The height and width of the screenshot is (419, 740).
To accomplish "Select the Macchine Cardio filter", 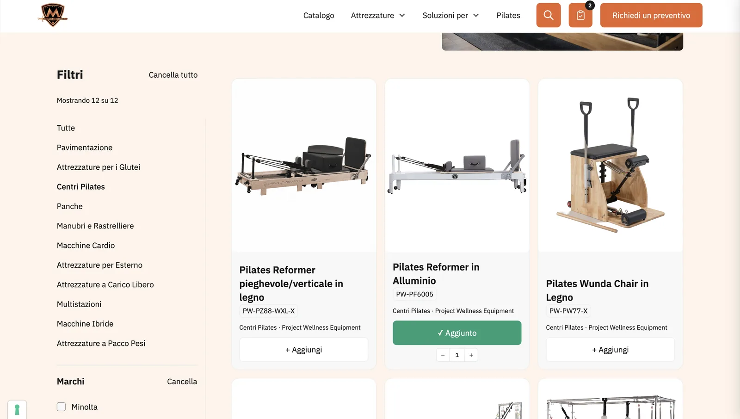I will pos(86,246).
